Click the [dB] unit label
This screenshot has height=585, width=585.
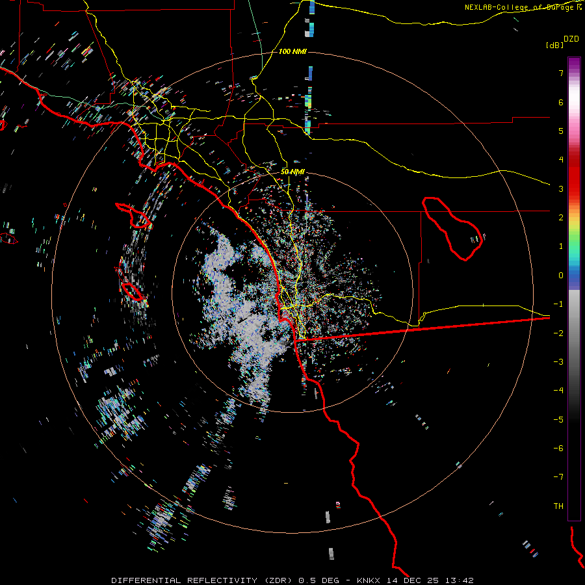554,45
